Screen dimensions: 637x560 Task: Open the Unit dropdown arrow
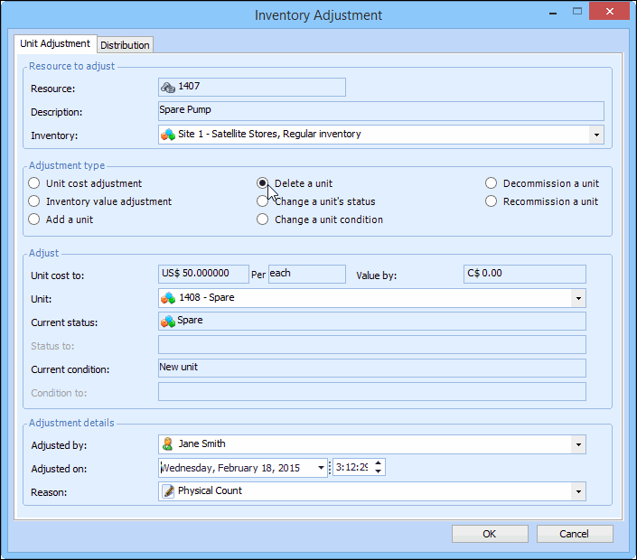click(x=577, y=298)
